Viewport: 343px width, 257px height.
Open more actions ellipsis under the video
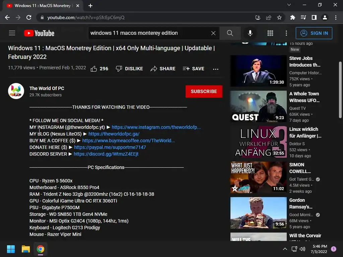[x=216, y=69]
